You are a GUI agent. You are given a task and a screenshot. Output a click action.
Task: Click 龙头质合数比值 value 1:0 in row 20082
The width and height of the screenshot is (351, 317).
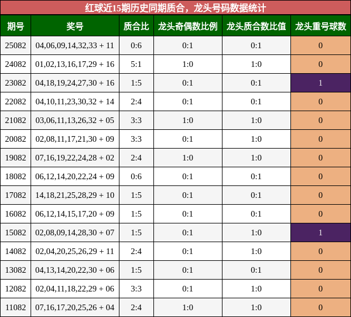coord(256,139)
